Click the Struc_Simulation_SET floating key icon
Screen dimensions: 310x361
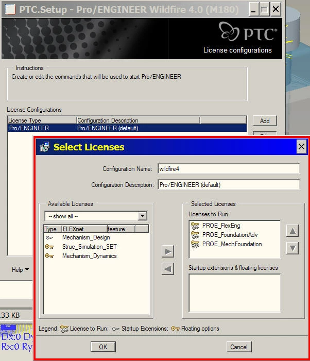pos(49,247)
